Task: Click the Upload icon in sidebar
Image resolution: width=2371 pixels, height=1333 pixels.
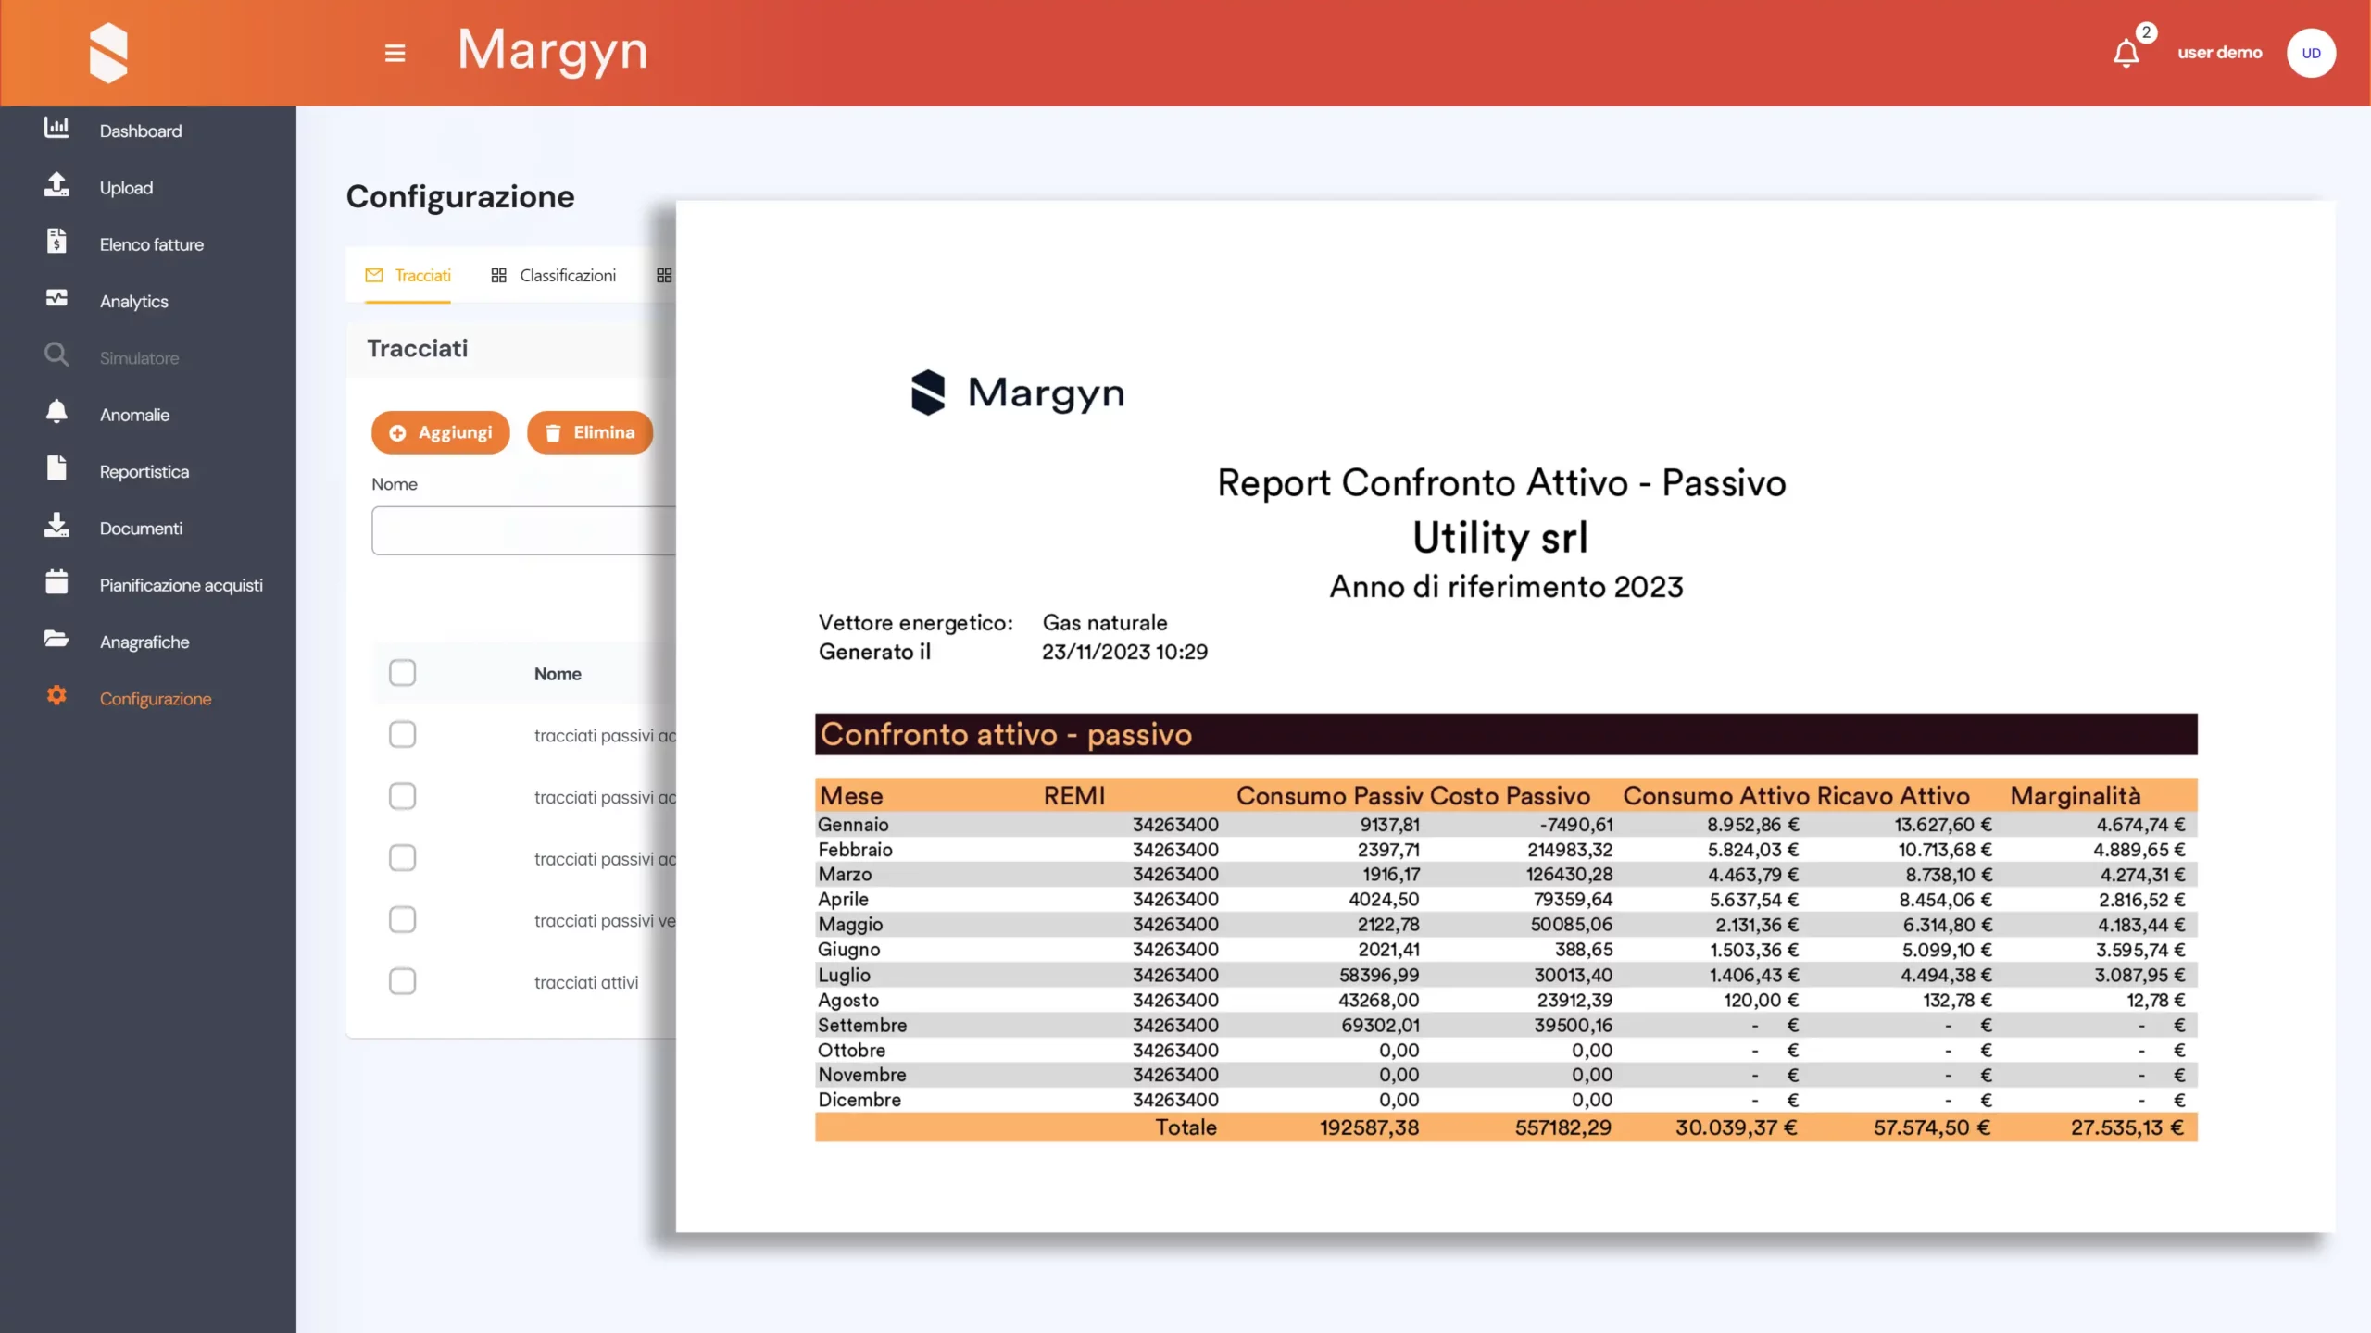Action: coord(56,185)
